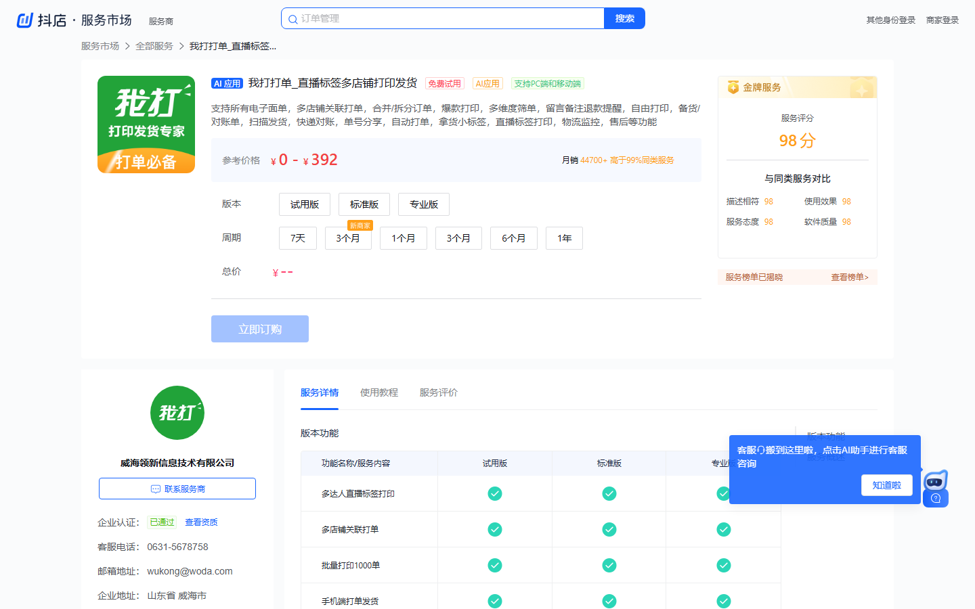Click checkmark for 批量打印1000单 专业版
Screen dimensions: 975x609
(724, 565)
